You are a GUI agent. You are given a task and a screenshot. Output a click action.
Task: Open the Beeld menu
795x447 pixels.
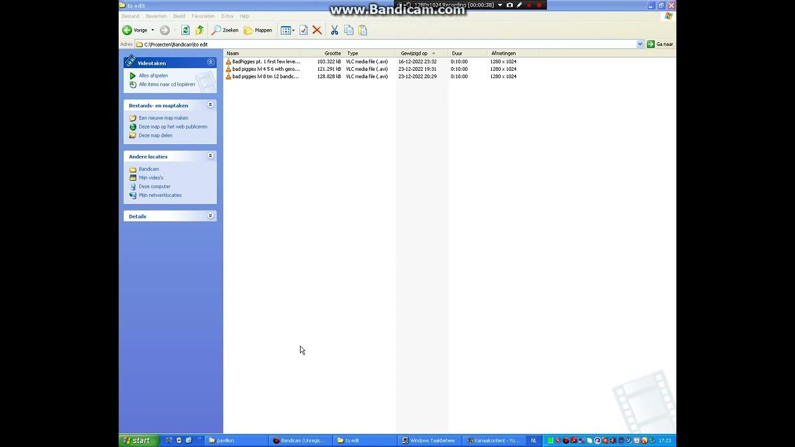point(179,16)
